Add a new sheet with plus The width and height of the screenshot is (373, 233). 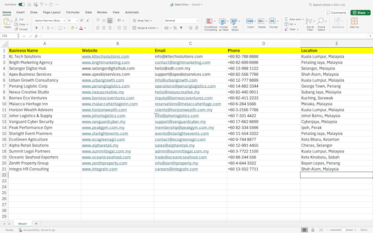(36, 224)
